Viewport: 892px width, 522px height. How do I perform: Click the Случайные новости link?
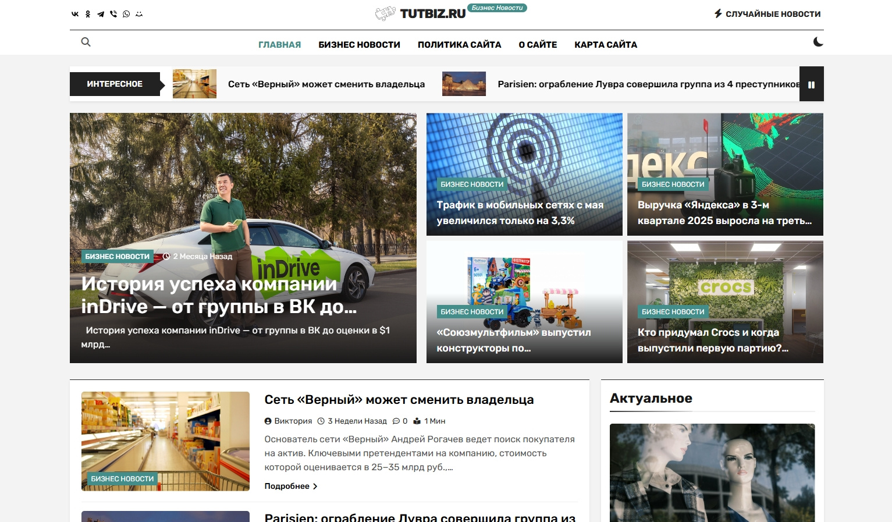(767, 14)
